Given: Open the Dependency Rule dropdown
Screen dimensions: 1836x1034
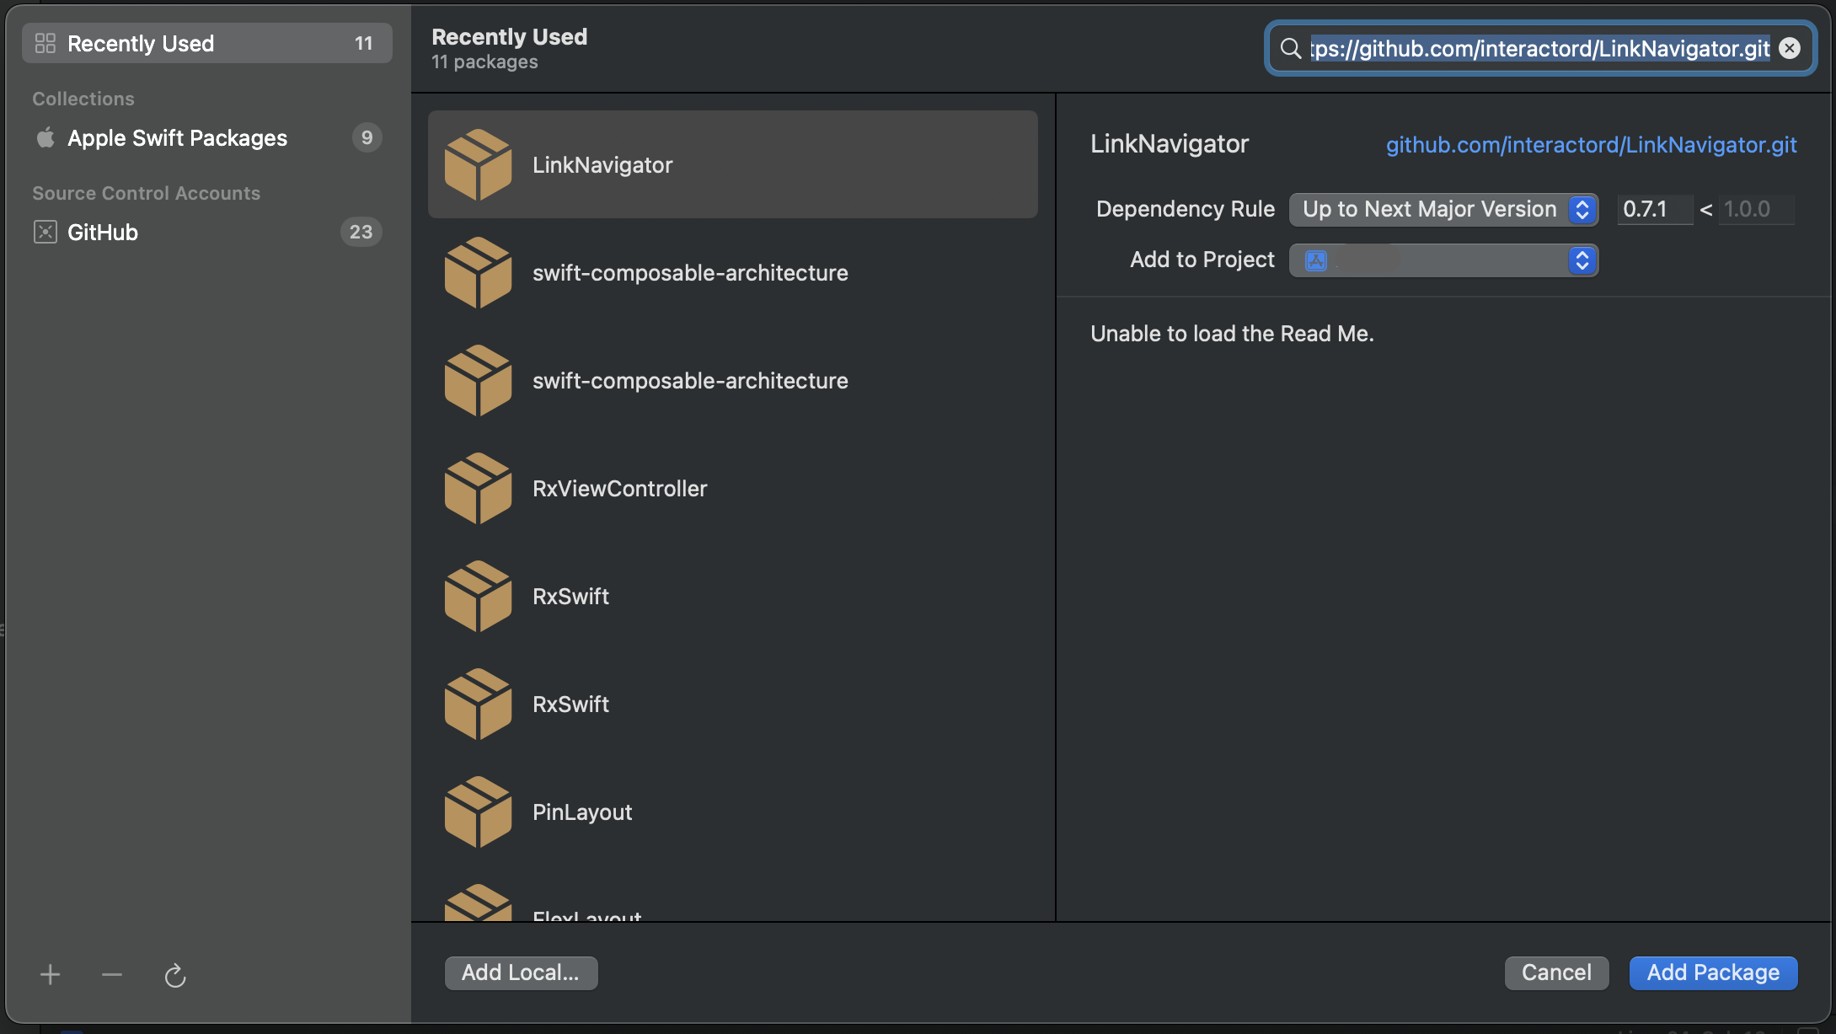Looking at the screenshot, I should click(x=1443, y=209).
